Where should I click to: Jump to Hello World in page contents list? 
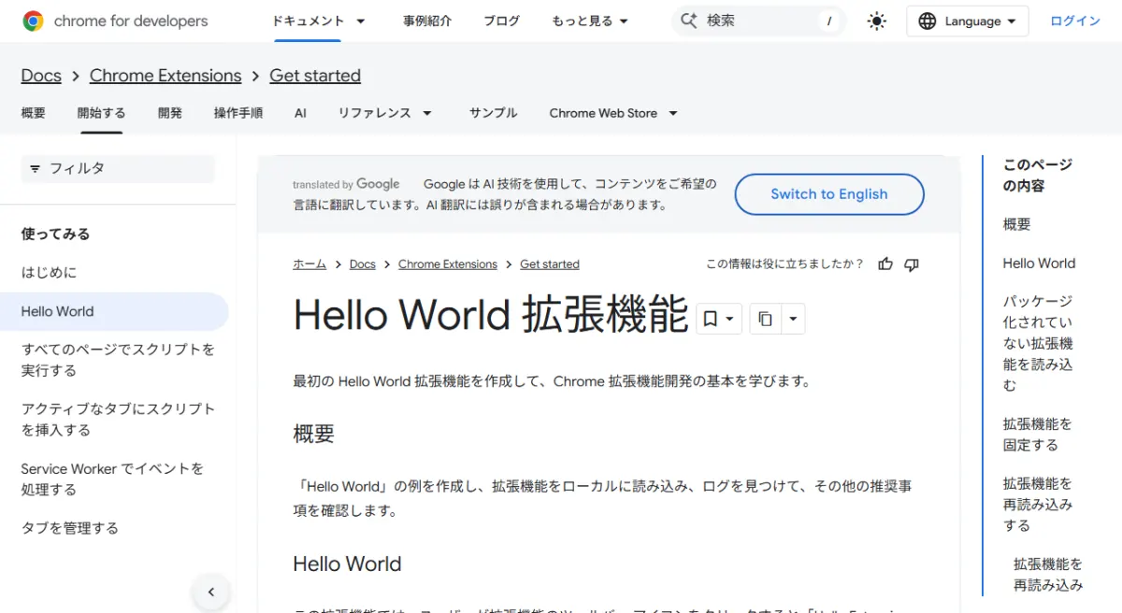[x=1039, y=264]
